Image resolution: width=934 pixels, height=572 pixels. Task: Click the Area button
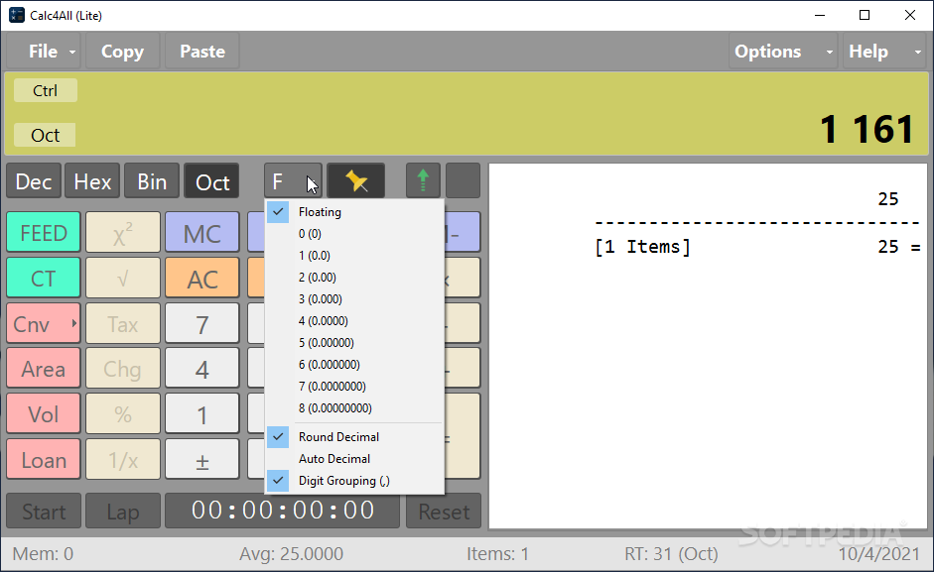pyautogui.click(x=44, y=369)
